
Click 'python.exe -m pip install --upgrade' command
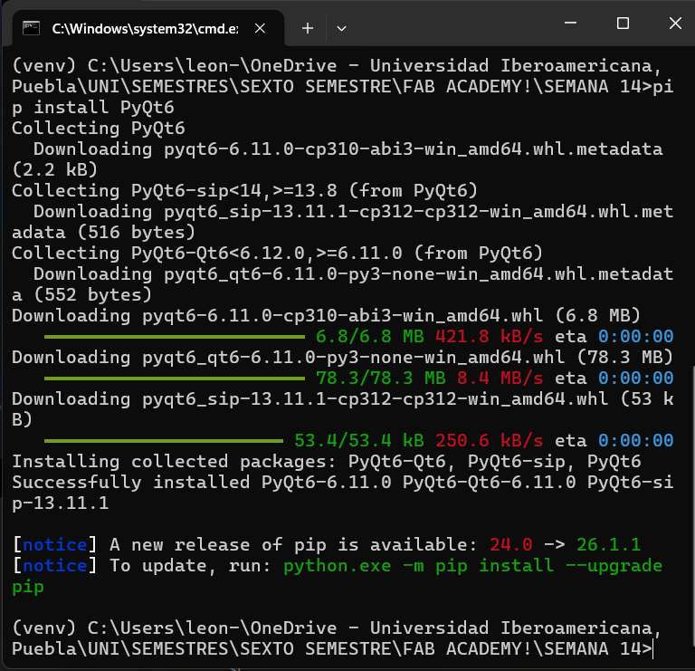point(473,566)
